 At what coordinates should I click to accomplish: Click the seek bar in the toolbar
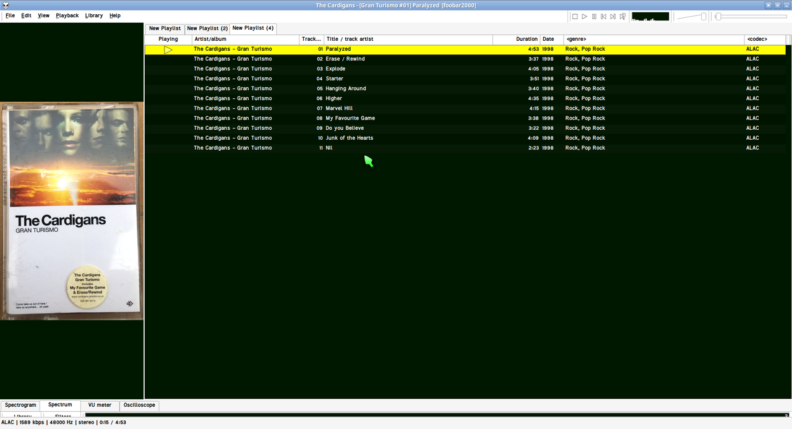[x=751, y=17]
